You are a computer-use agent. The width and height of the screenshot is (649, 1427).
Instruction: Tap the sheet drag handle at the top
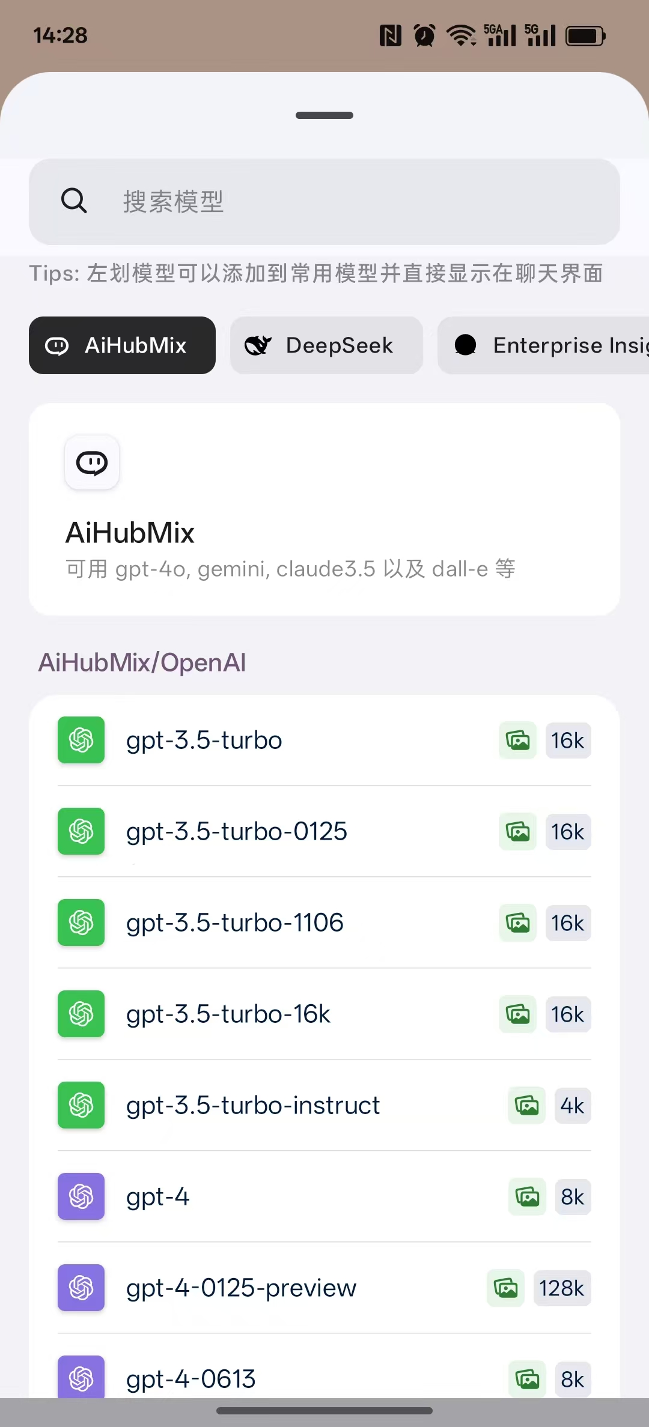coord(324,115)
